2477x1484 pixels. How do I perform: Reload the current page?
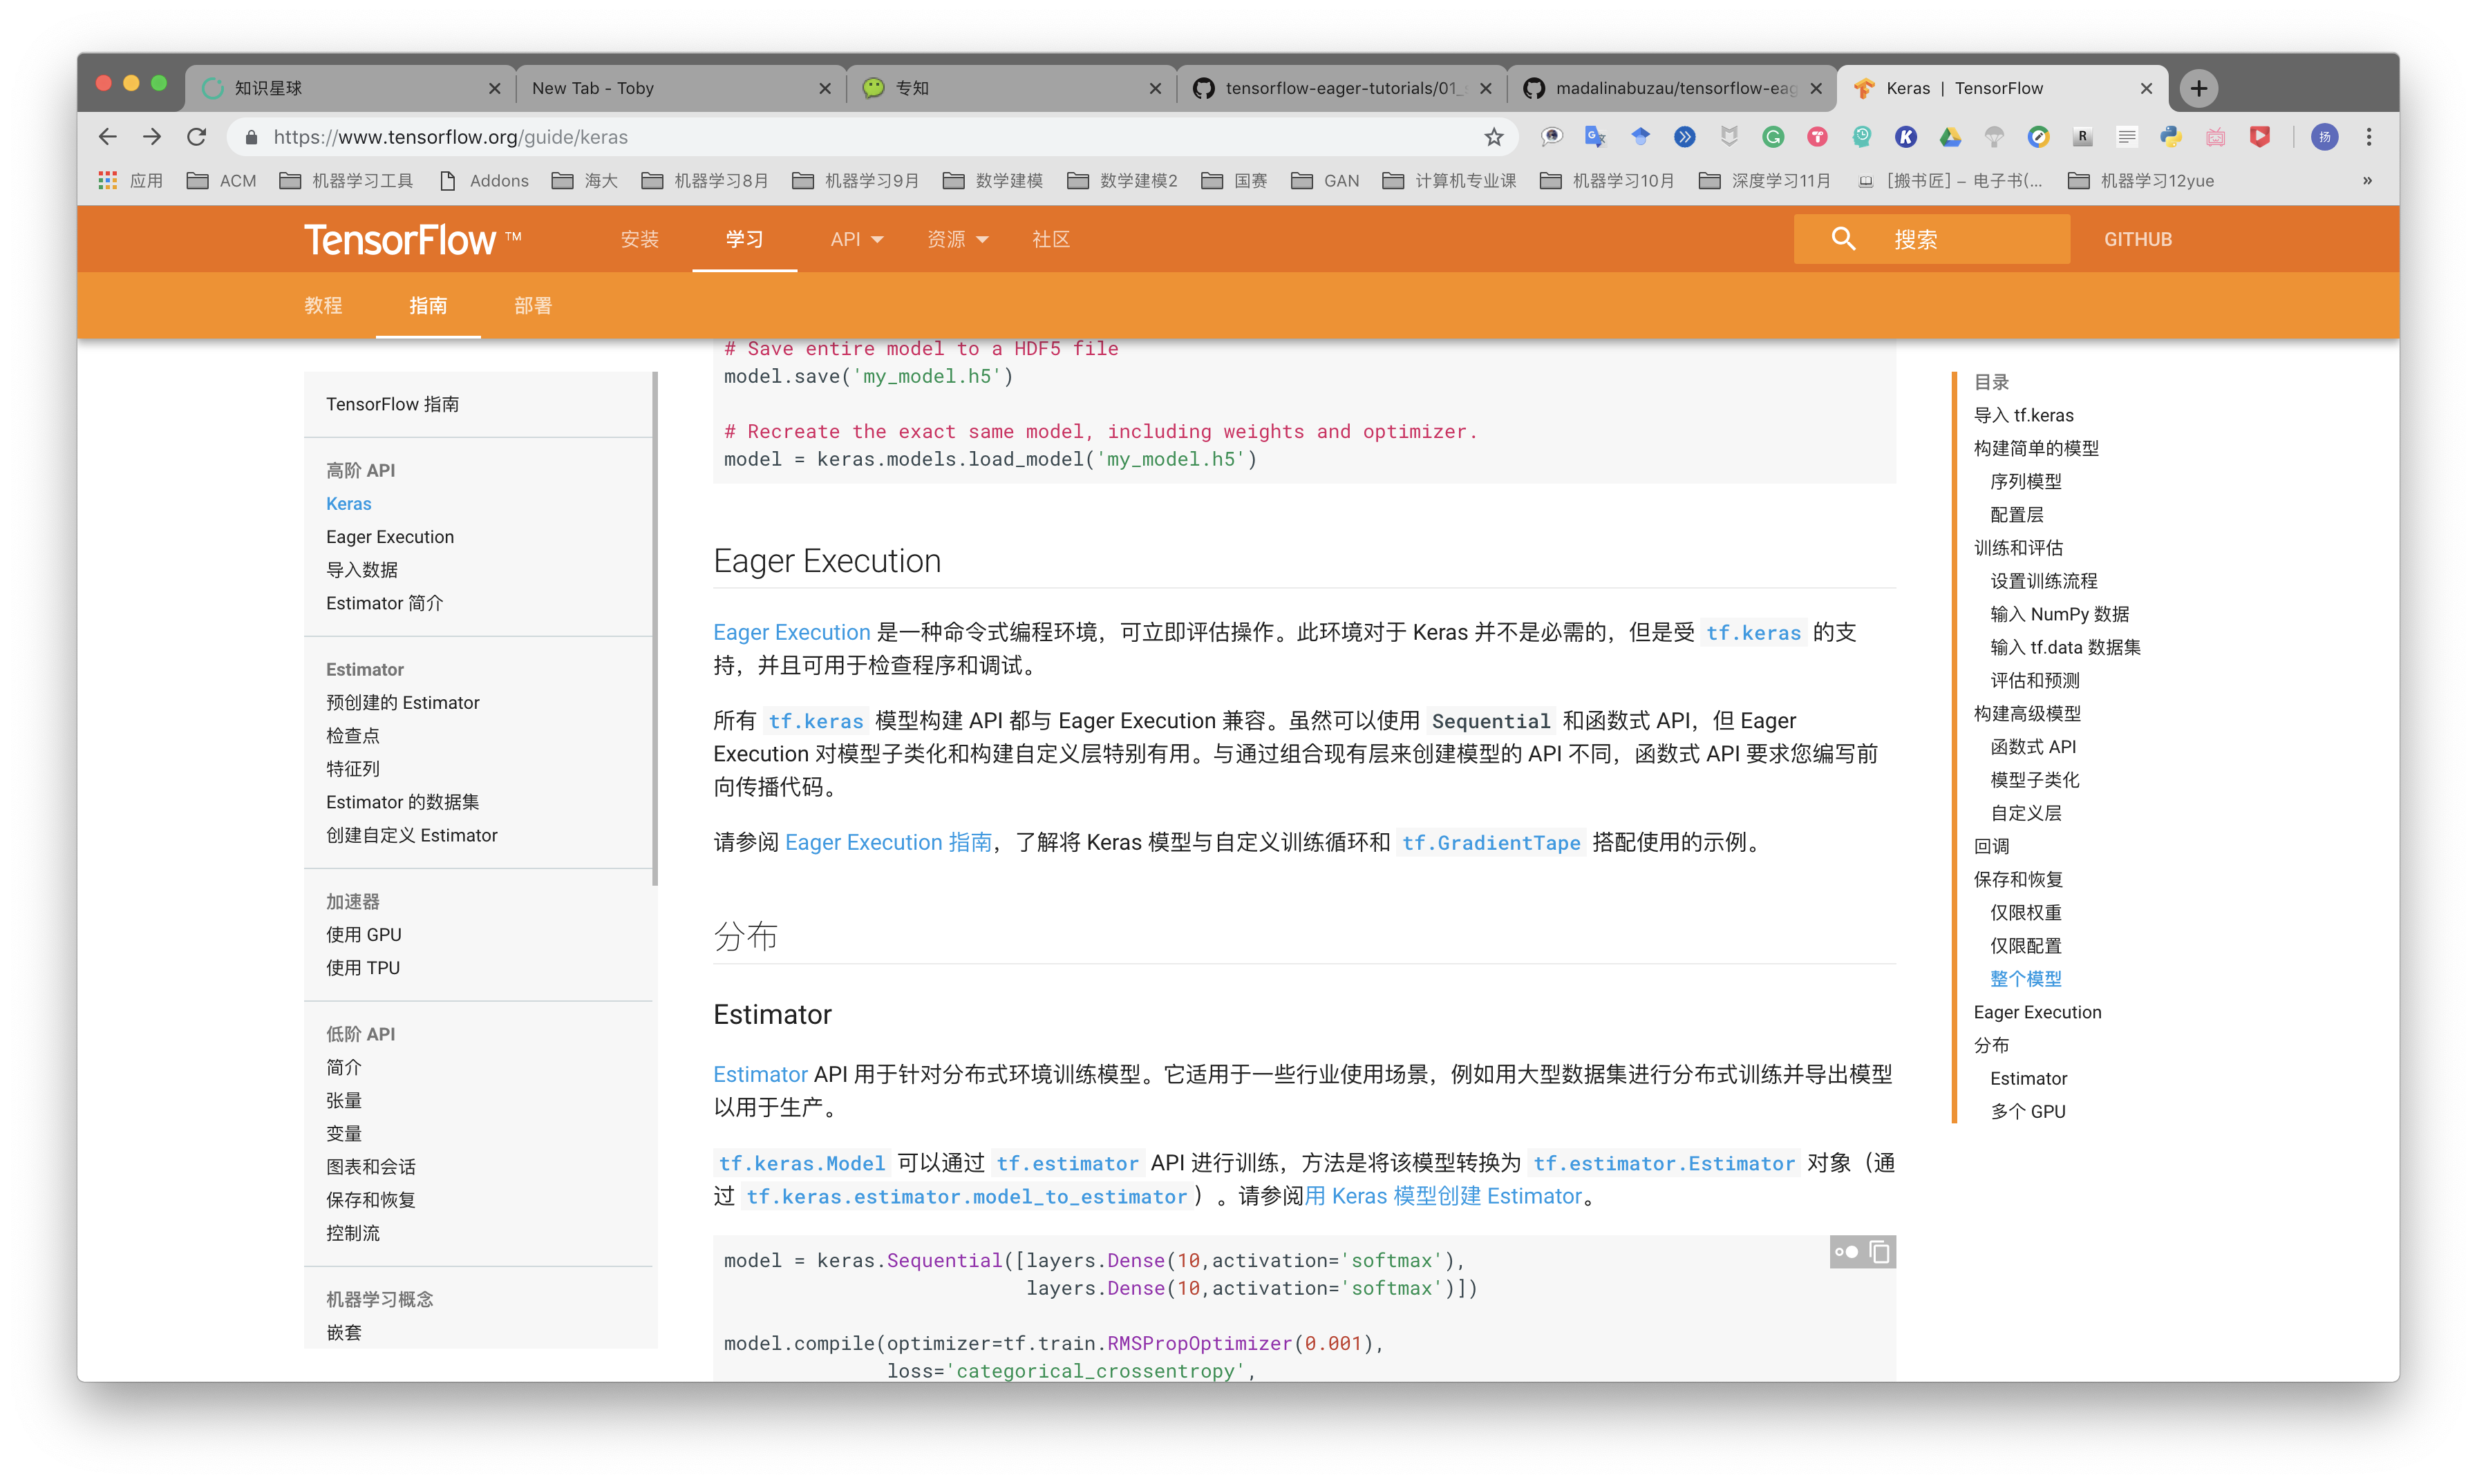197,137
